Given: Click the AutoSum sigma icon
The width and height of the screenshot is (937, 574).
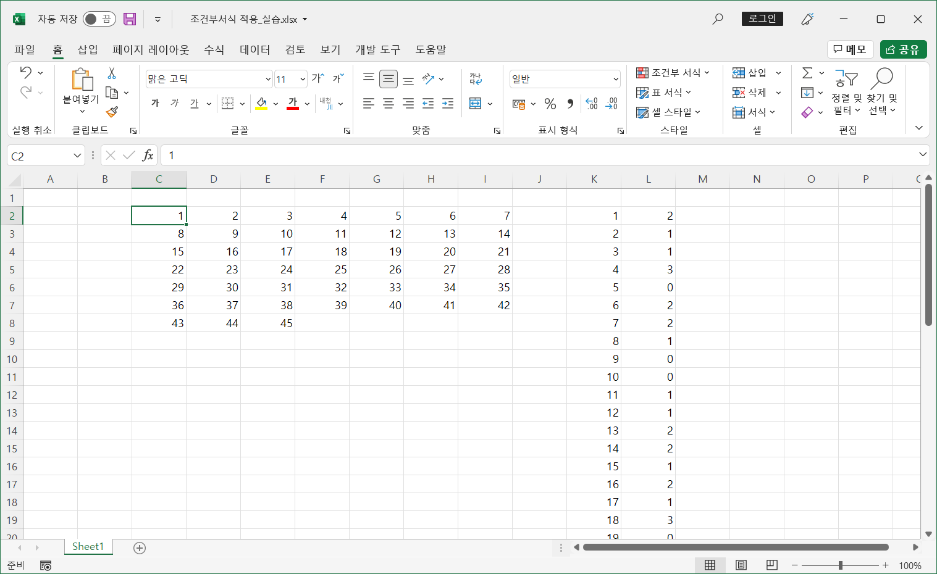Looking at the screenshot, I should [x=807, y=73].
